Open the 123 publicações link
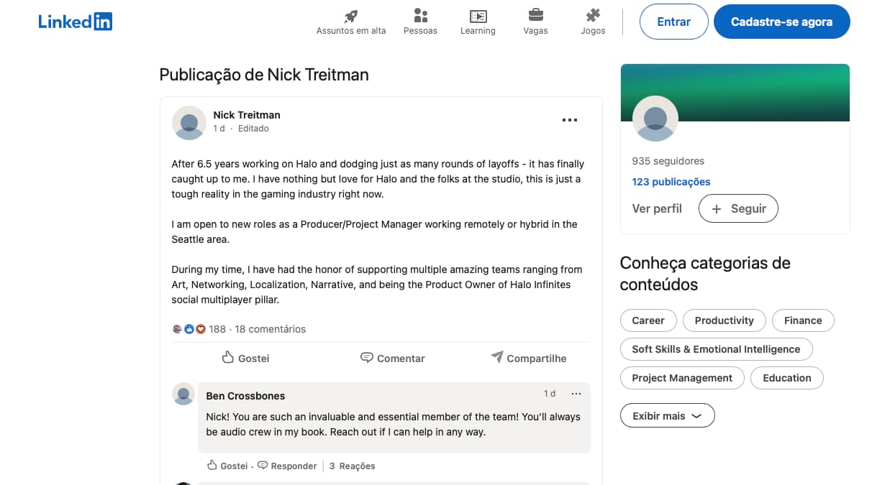 (x=671, y=182)
